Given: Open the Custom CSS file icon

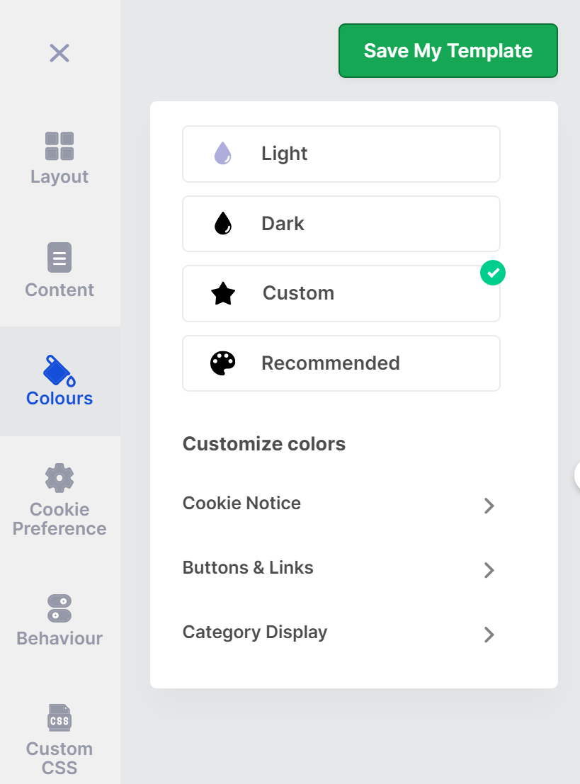Looking at the screenshot, I should pyautogui.click(x=59, y=718).
